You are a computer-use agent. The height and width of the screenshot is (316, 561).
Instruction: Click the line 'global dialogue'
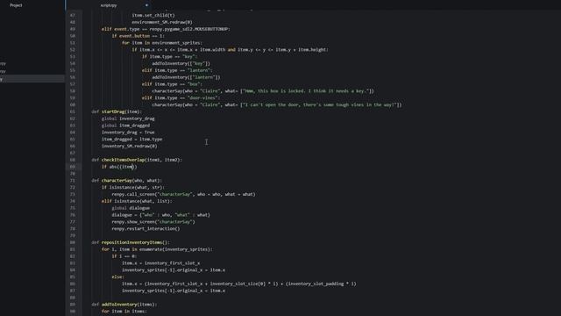pyautogui.click(x=131, y=208)
